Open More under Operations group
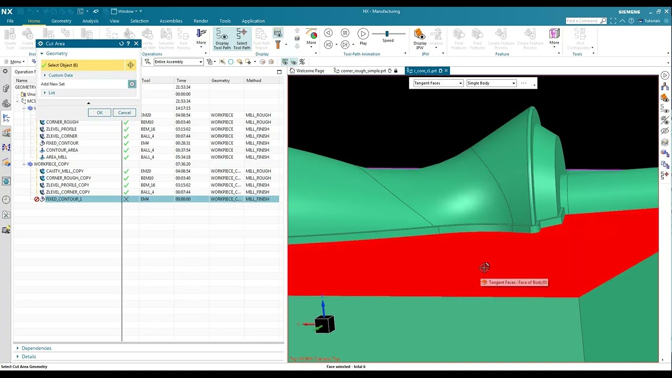672x378 pixels. click(x=201, y=38)
